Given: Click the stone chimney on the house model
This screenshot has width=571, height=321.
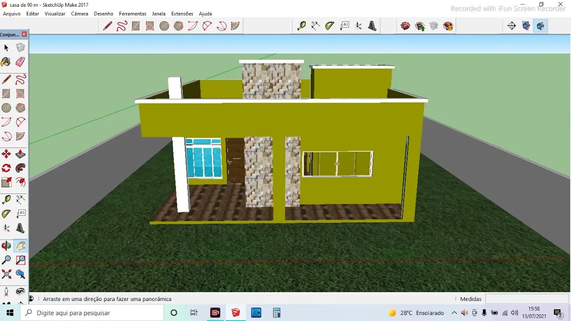Looking at the screenshot, I should [272, 81].
